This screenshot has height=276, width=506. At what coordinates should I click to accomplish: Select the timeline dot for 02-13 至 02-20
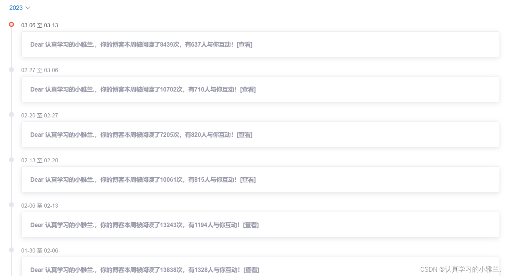coord(11,160)
